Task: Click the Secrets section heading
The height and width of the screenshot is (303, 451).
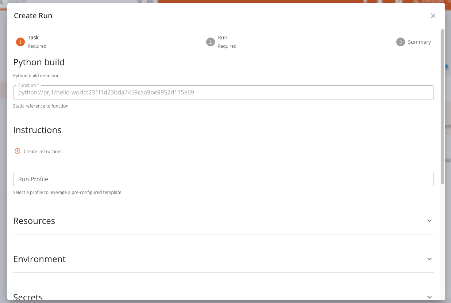Action: [28, 297]
